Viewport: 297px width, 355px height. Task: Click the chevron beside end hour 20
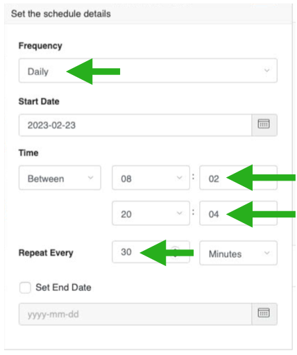[x=180, y=213]
